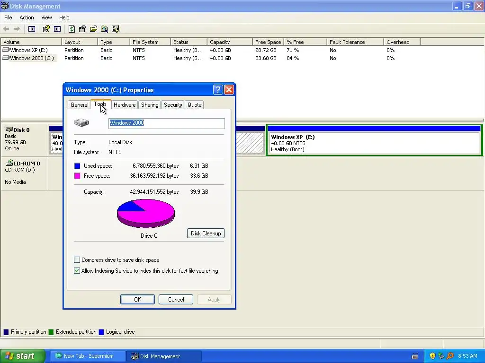Click the context help question mark button
The height and width of the screenshot is (363, 485).
click(218, 89)
